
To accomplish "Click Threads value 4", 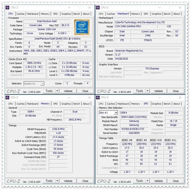I will tap(87, 83).
